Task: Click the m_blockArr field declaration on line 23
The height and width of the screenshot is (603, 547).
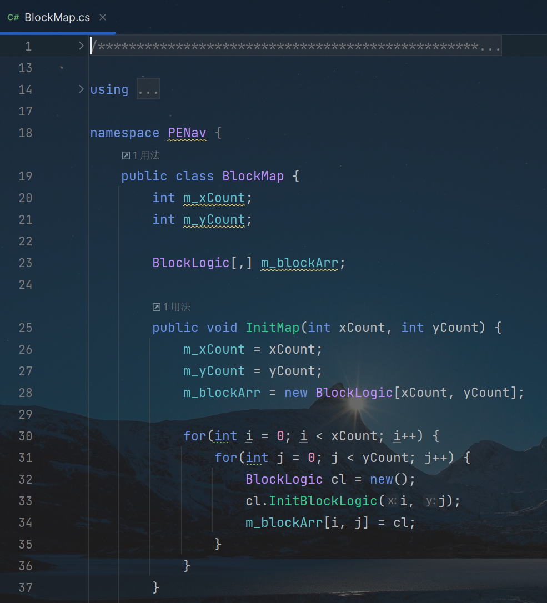Action: [x=300, y=263]
